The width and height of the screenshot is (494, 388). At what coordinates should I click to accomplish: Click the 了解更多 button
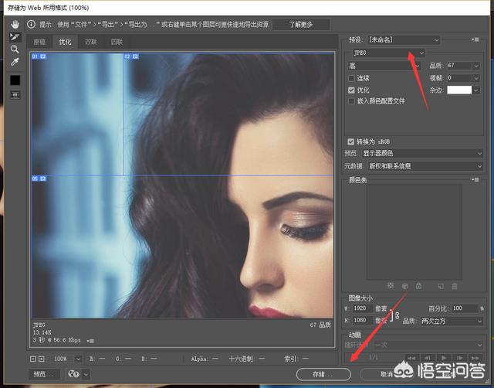(x=301, y=24)
